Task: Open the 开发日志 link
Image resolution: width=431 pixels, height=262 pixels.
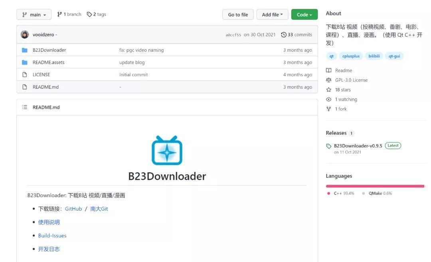Action: click(x=49, y=249)
